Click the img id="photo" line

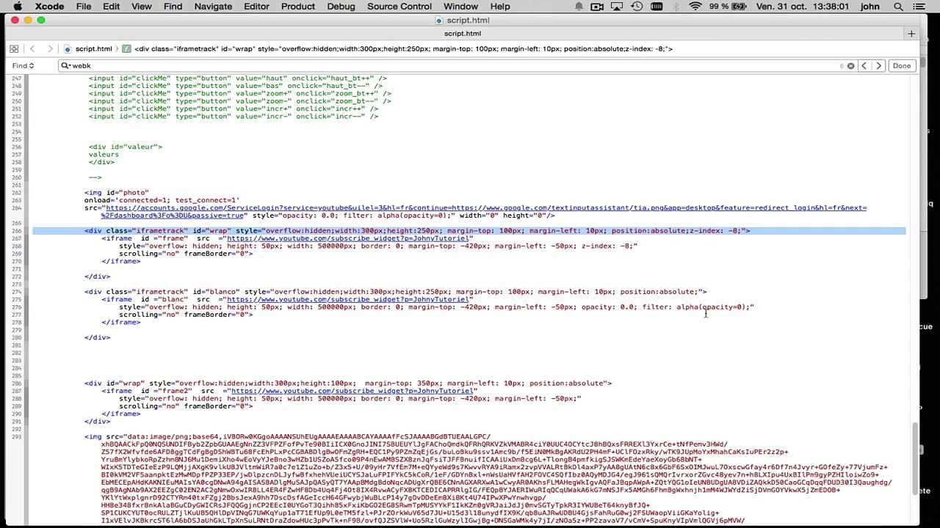116,192
